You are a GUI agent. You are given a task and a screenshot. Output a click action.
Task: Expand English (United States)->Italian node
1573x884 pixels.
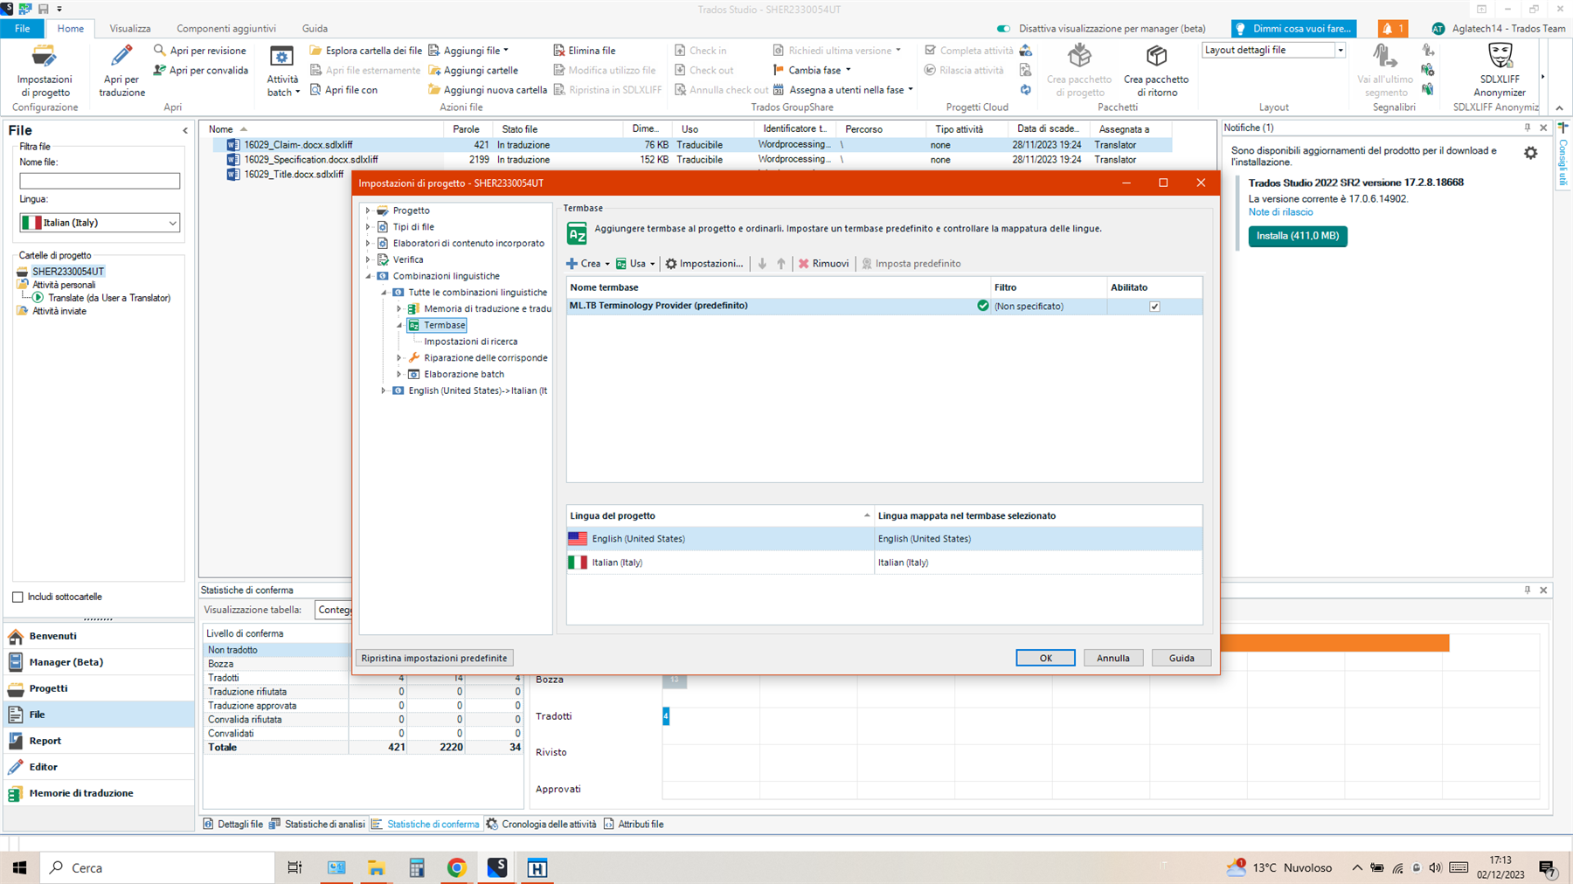click(384, 390)
